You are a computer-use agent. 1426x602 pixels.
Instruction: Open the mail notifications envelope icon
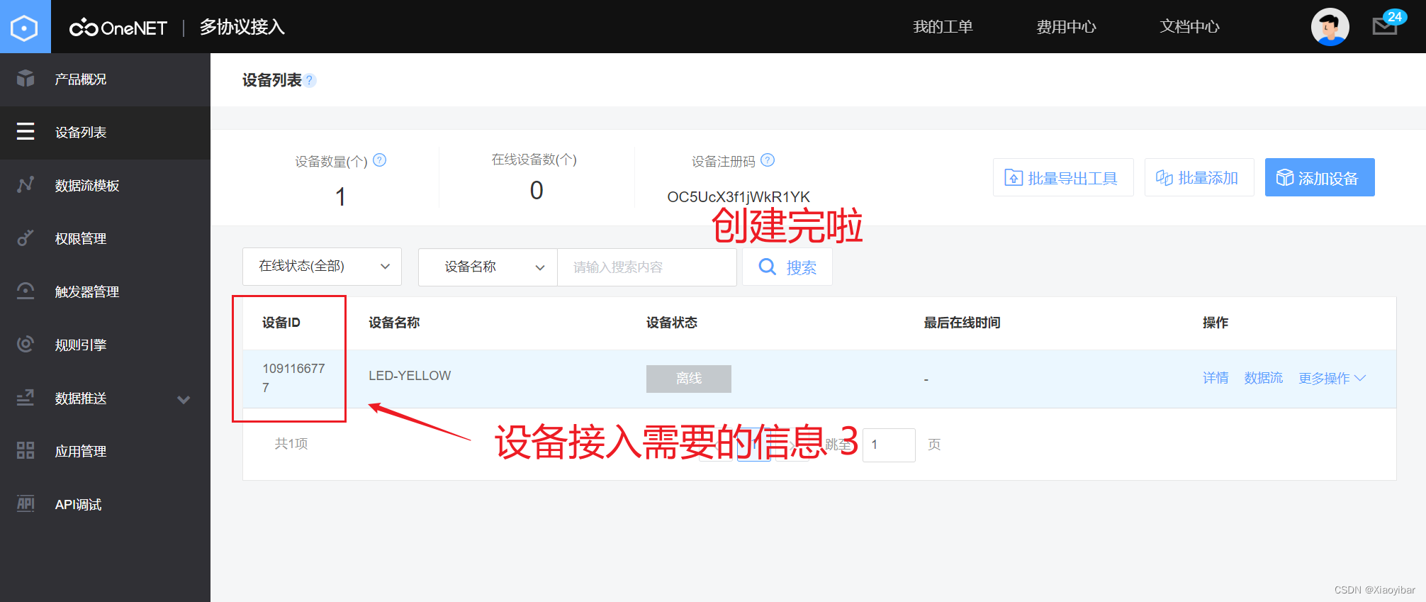(1384, 27)
